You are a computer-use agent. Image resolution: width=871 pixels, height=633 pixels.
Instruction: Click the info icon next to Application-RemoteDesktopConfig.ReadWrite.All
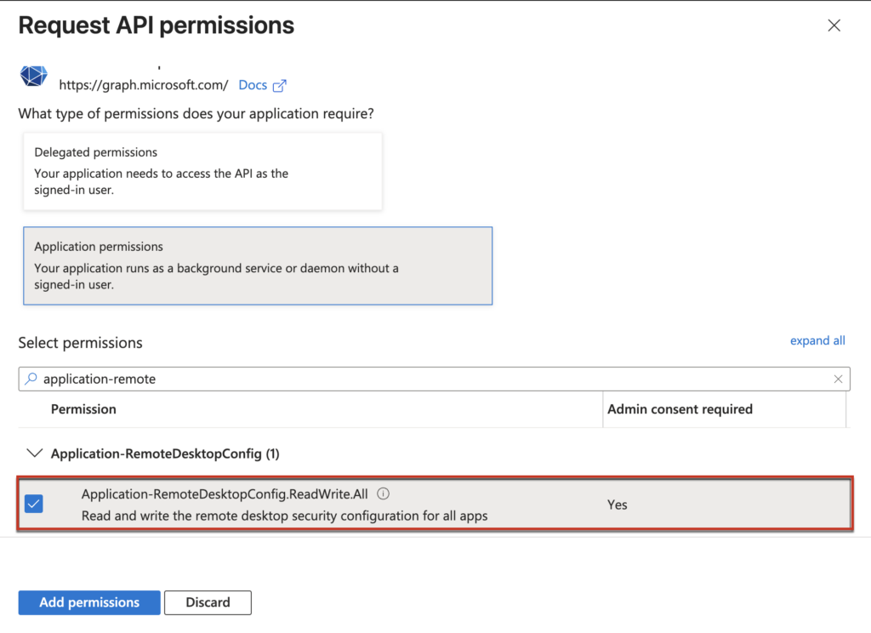tap(384, 493)
